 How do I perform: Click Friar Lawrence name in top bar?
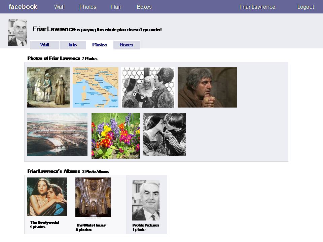click(x=257, y=7)
